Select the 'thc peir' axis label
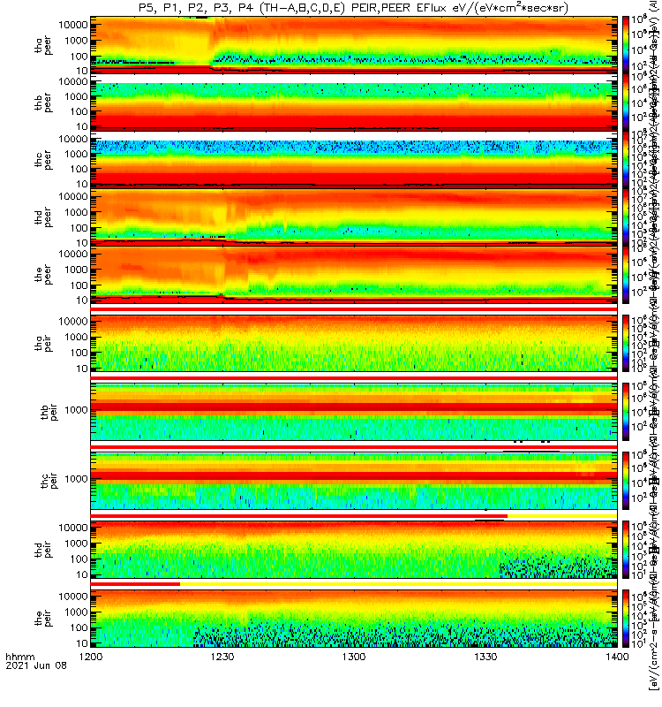The image size is (662, 707). (x=49, y=481)
